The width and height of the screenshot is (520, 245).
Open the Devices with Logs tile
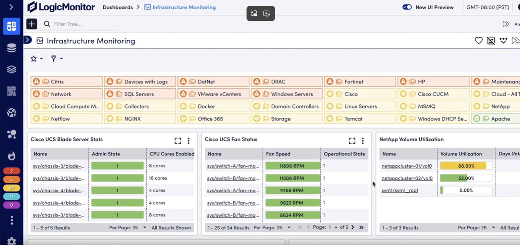[140, 82]
